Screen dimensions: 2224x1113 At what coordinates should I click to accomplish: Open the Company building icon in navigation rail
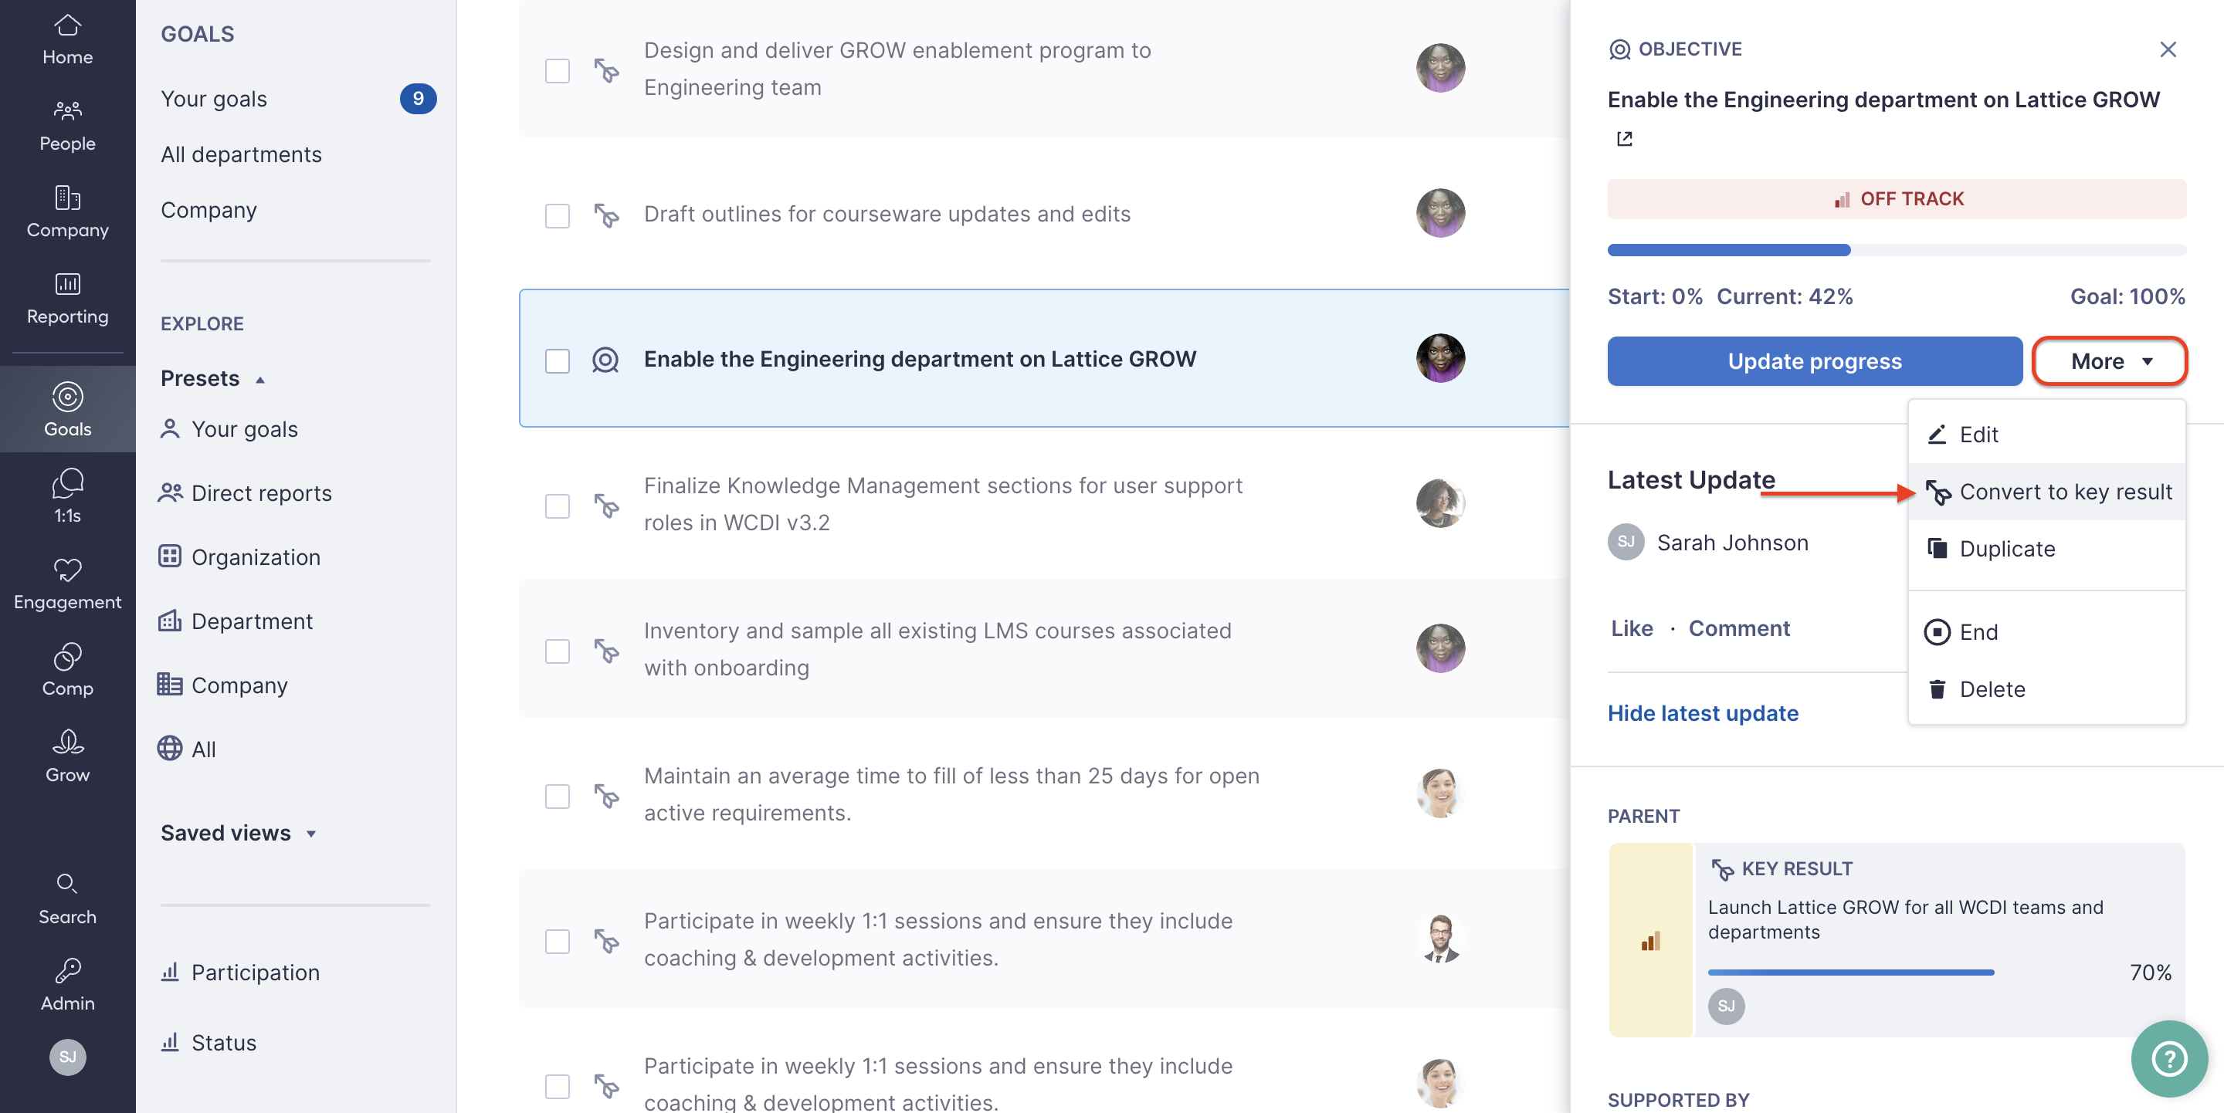(x=67, y=198)
